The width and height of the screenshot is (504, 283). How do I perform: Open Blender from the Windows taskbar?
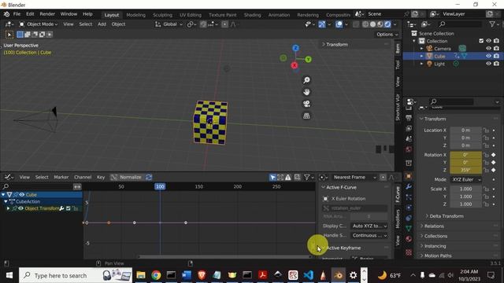tap(338, 275)
